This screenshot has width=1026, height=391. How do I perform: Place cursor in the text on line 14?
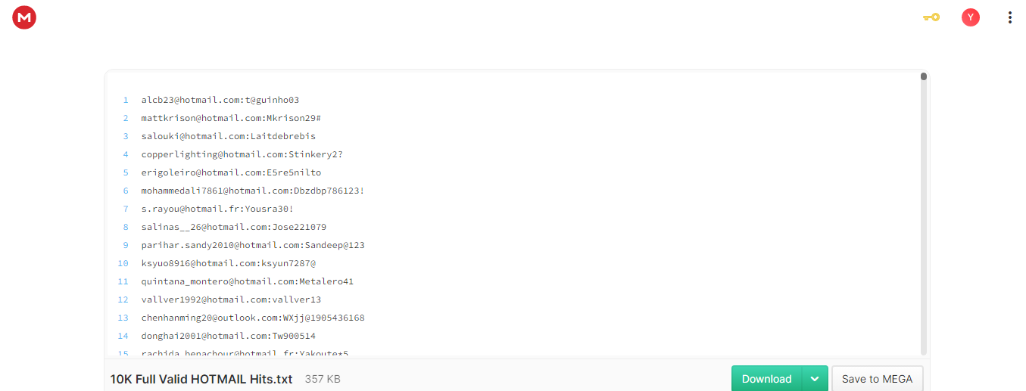click(x=228, y=336)
